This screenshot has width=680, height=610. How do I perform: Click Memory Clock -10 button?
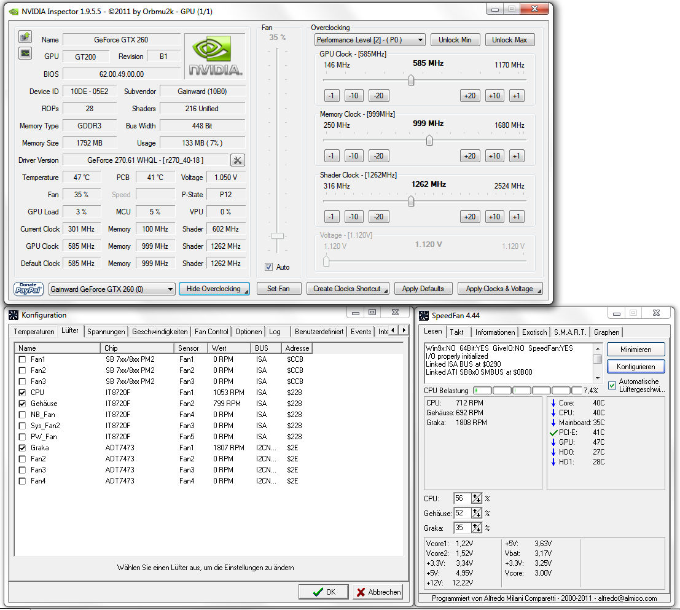[x=354, y=156]
